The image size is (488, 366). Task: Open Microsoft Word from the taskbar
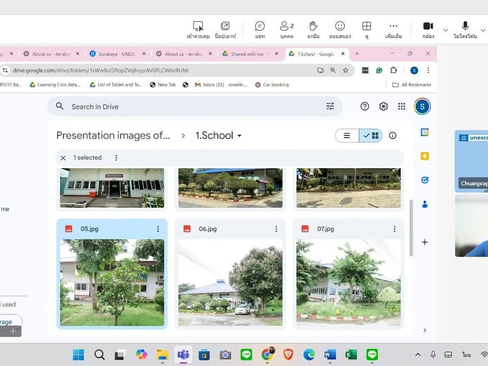click(330, 355)
